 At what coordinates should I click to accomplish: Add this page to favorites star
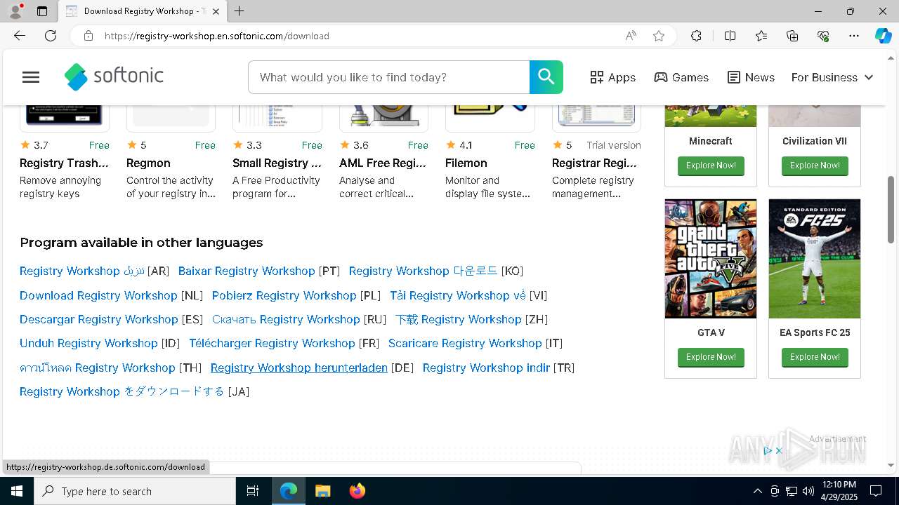(x=659, y=36)
